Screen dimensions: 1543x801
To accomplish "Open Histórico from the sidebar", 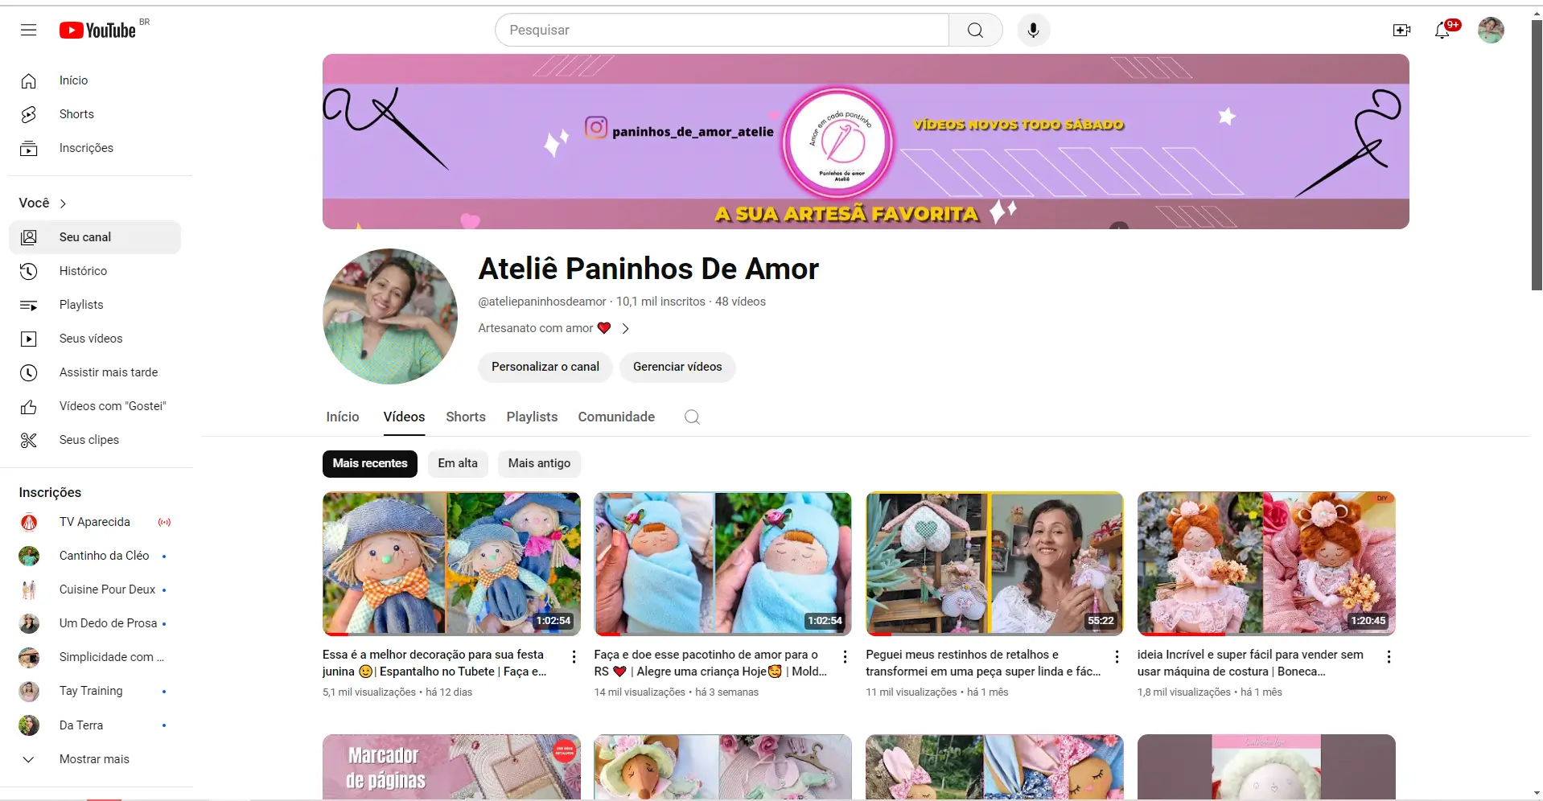I will click(x=95, y=271).
